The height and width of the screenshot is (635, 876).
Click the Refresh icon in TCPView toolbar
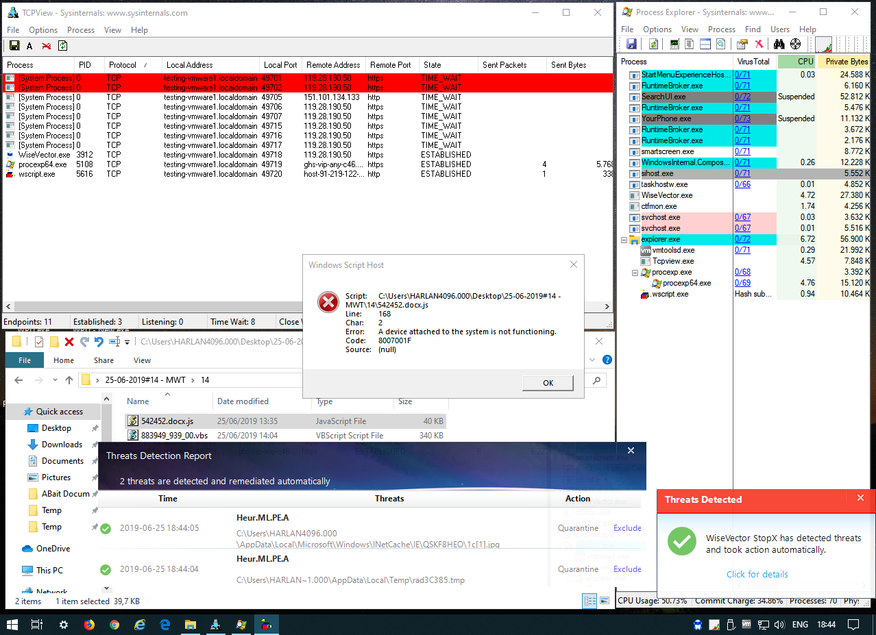(62, 46)
